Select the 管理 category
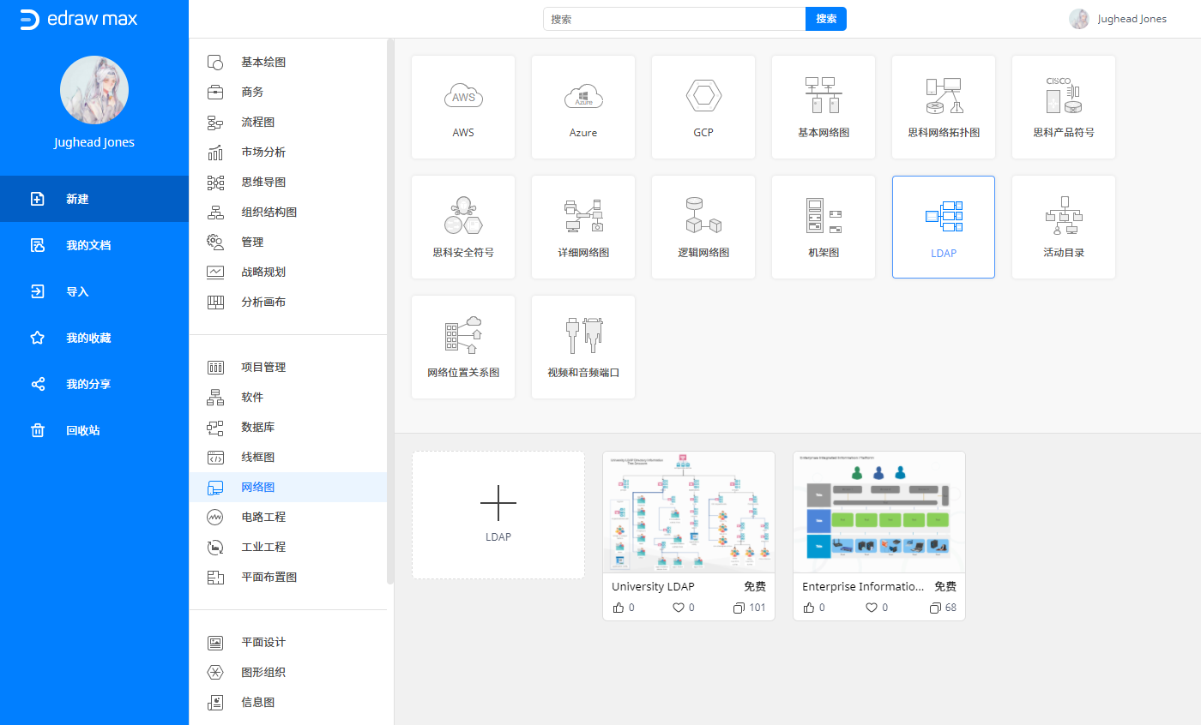1201x725 pixels. click(x=287, y=243)
